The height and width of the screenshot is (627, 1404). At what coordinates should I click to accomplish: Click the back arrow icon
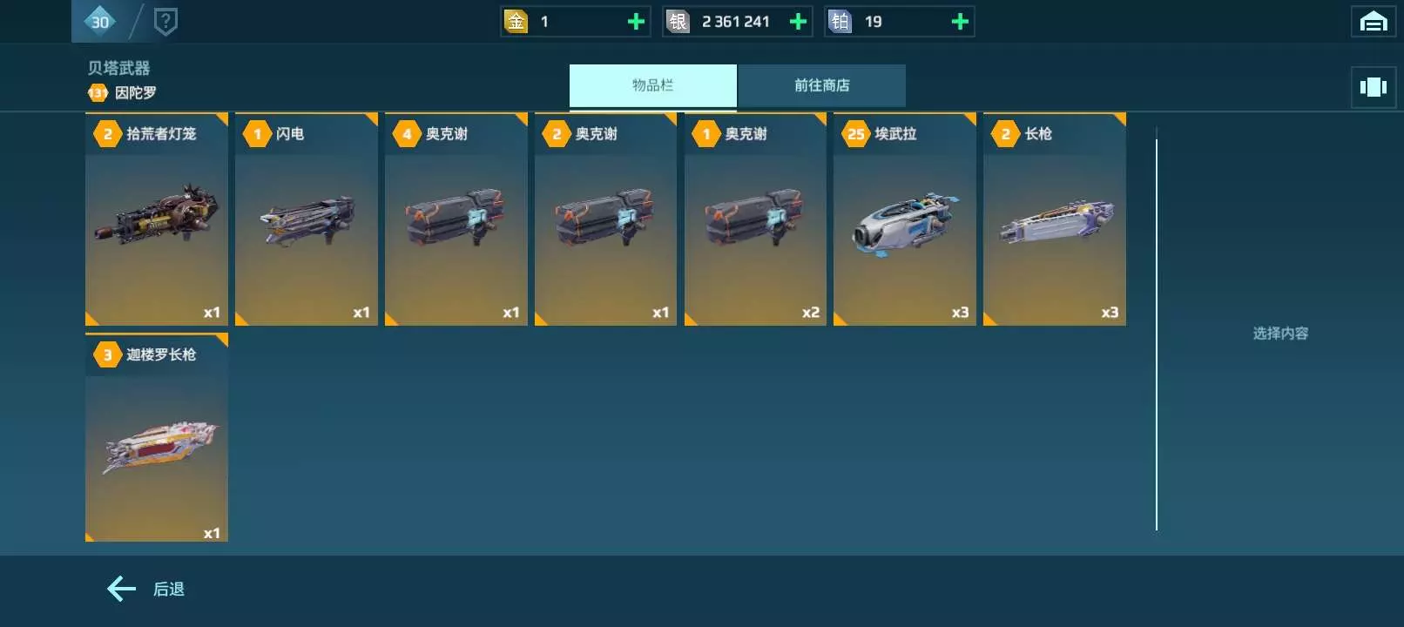[121, 589]
